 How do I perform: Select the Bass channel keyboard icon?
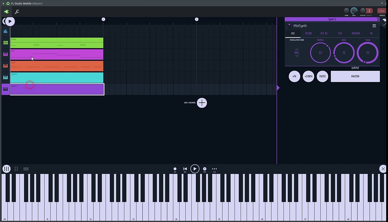click(x=6, y=54)
